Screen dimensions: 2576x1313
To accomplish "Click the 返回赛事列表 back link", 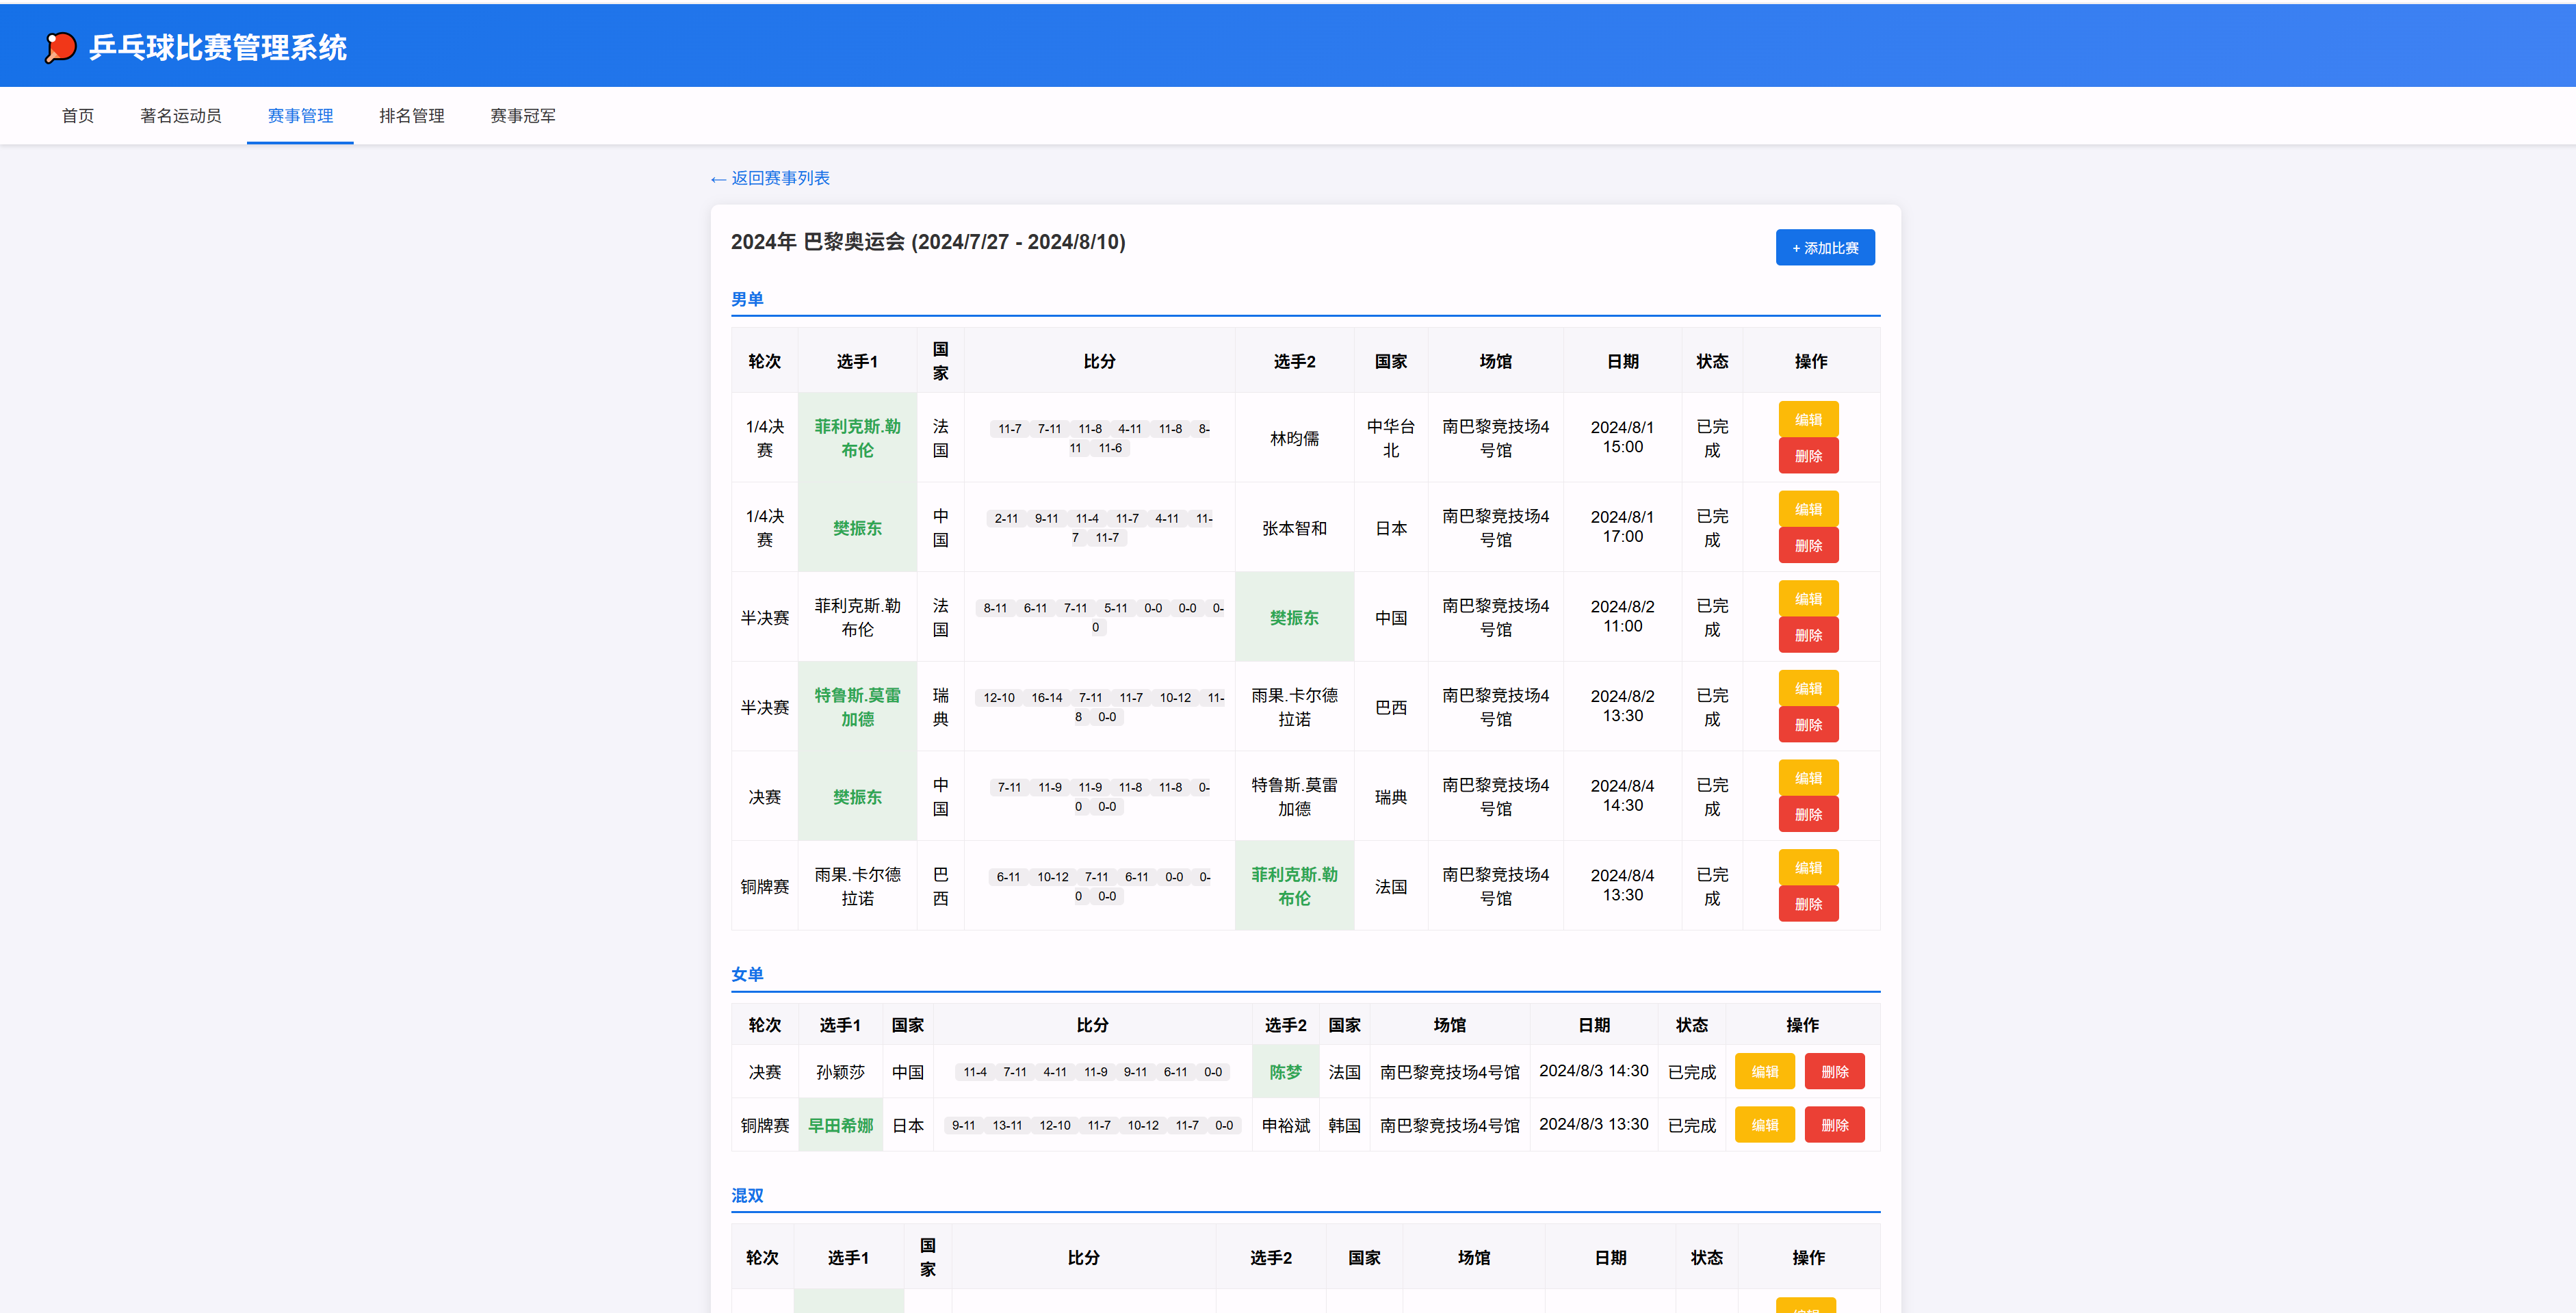I will point(770,178).
